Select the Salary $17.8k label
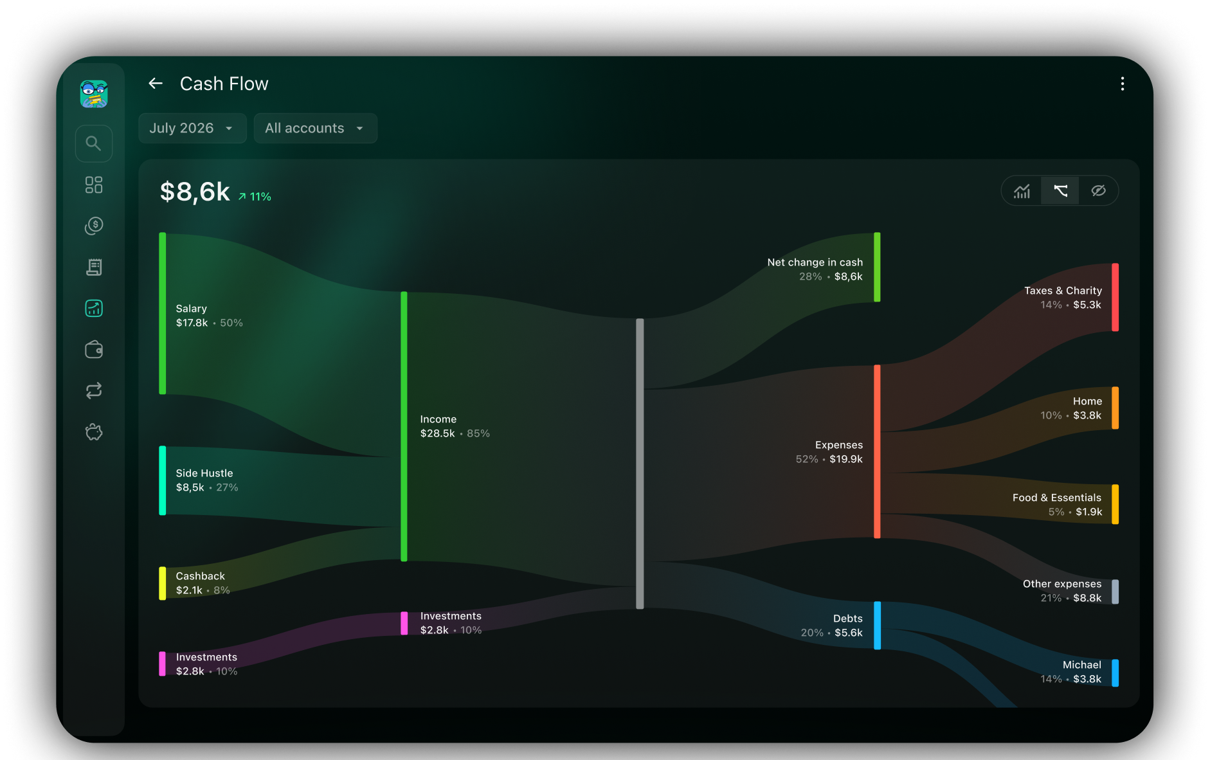 [210, 316]
